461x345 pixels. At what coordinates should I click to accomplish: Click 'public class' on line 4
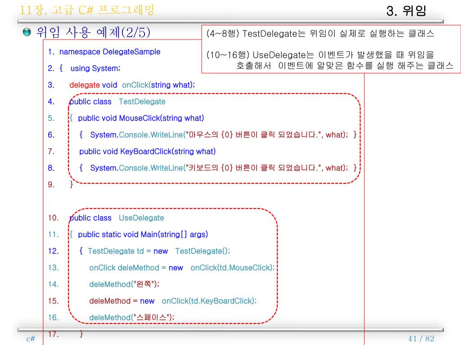(90, 102)
